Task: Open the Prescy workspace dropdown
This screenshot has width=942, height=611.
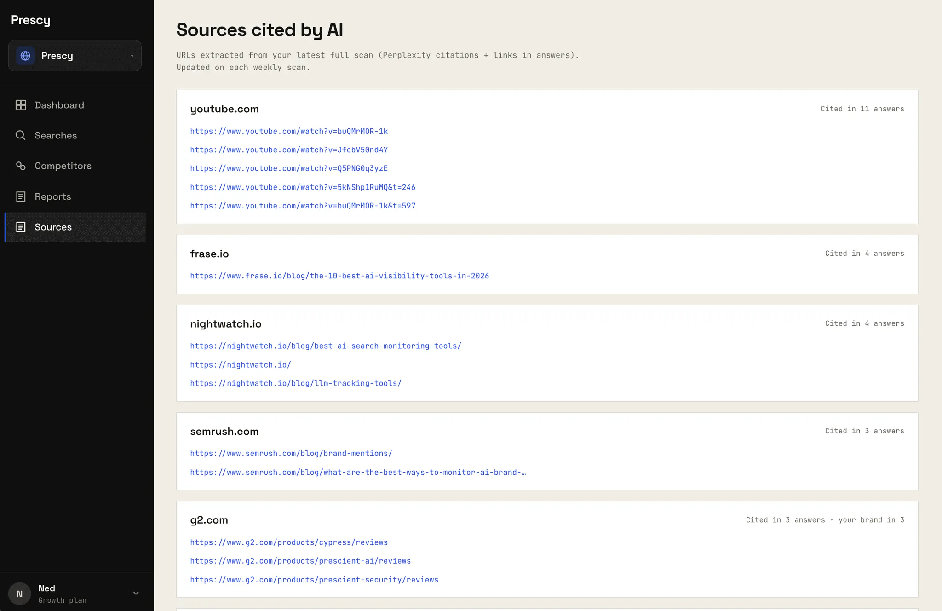Action: point(75,56)
